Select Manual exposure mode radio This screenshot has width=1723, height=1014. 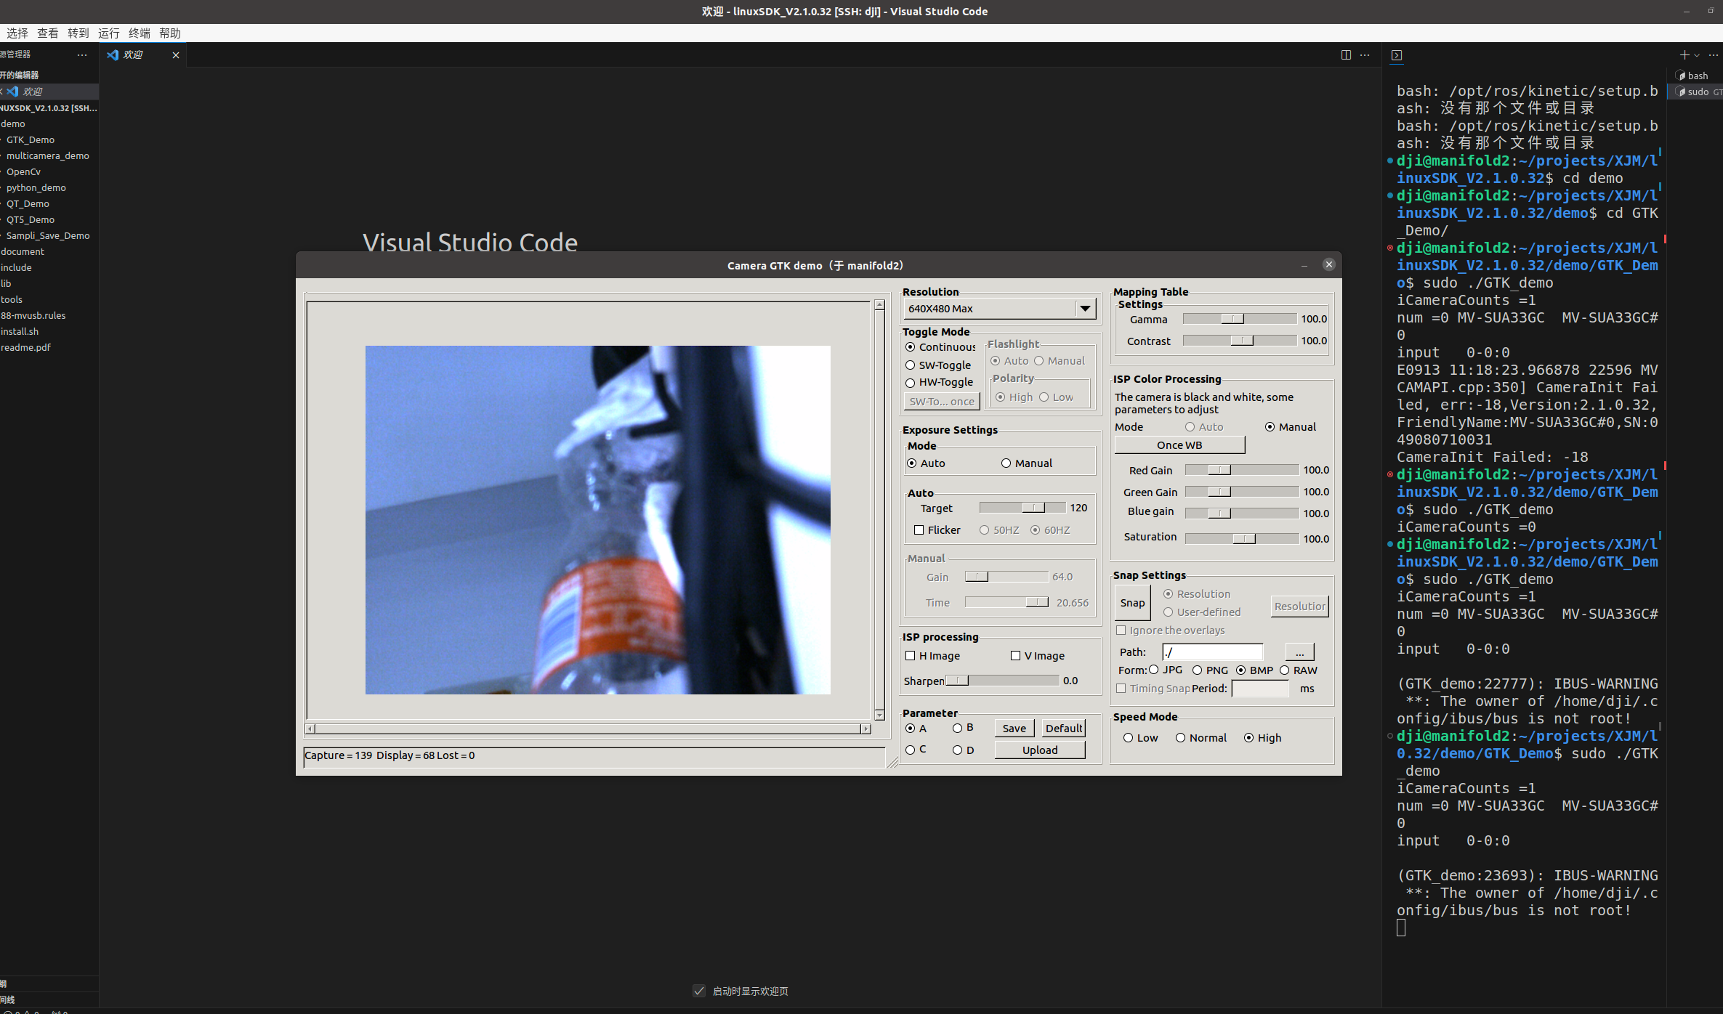click(1006, 463)
